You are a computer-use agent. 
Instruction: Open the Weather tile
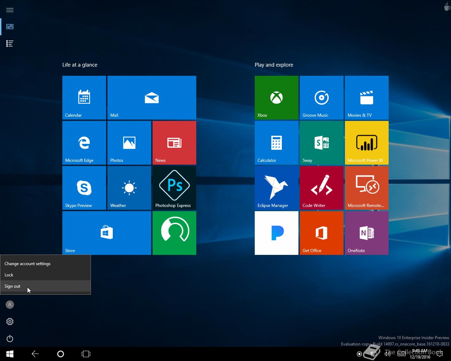coord(129,188)
